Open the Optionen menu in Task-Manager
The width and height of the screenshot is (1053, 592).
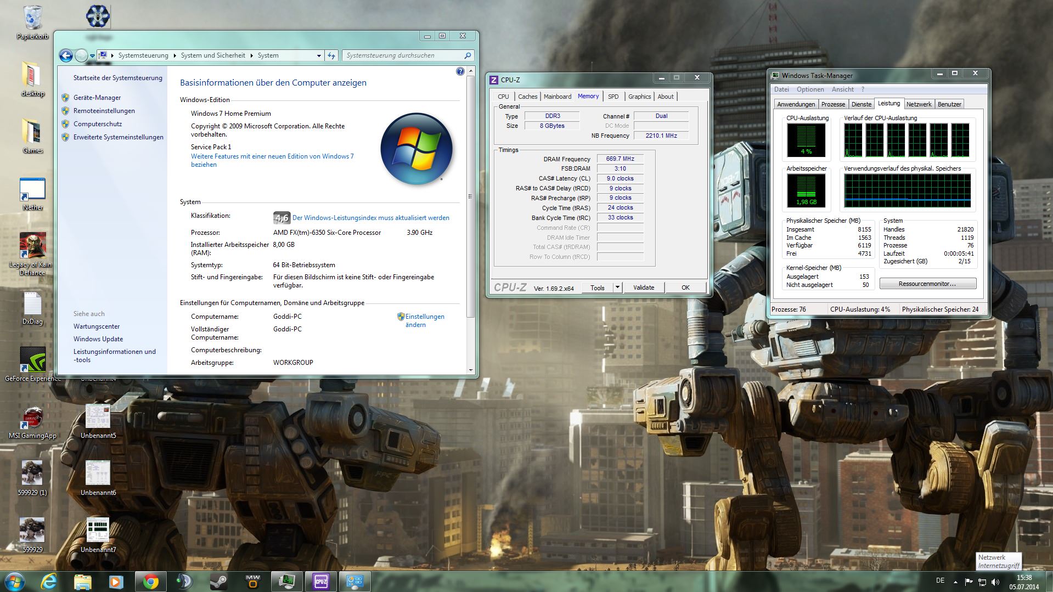810,89
